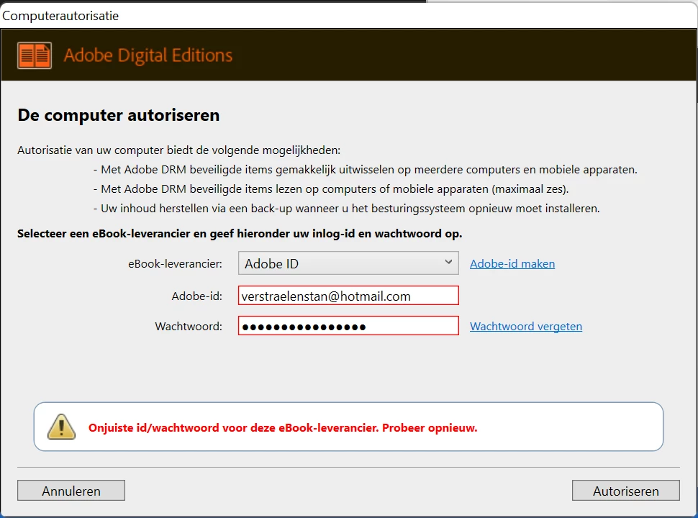Click the line mentioning 'maximaal zes'
698x518 pixels.
(331, 188)
